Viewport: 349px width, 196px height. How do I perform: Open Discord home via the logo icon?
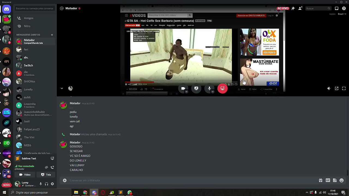[x=7, y=9]
